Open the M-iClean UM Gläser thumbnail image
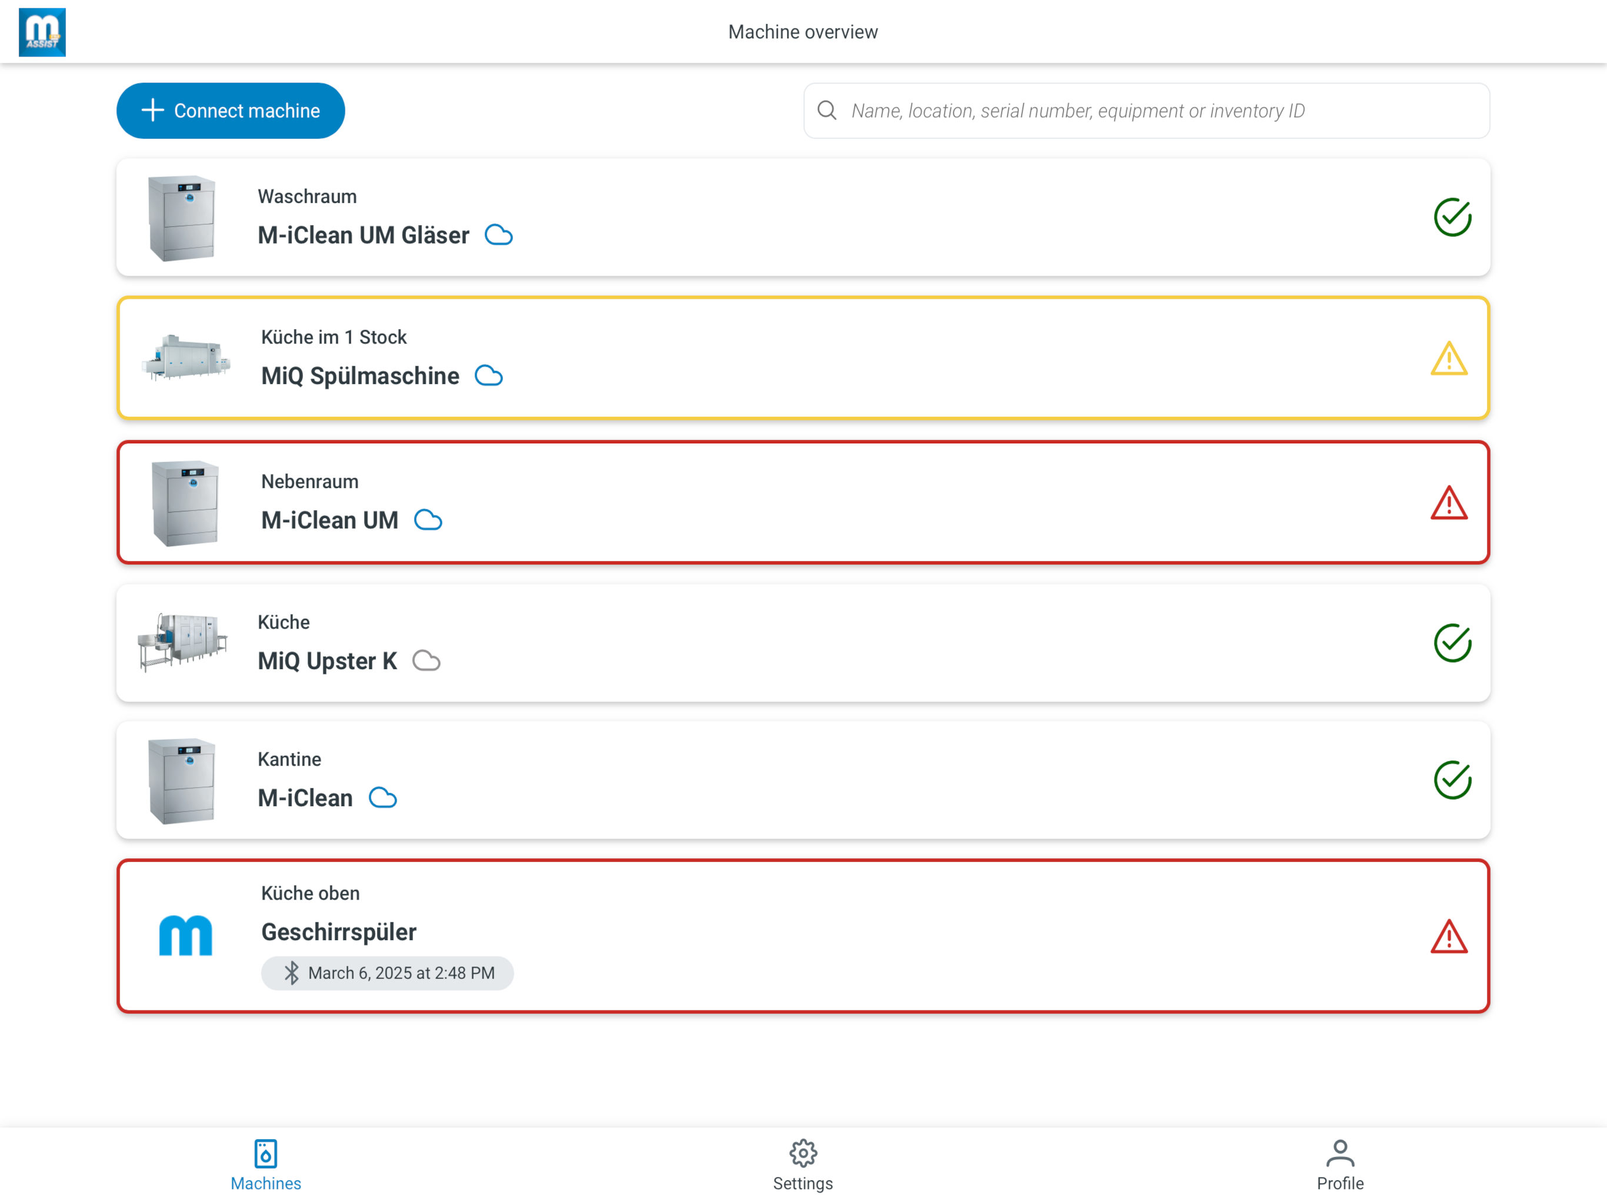Screen dimensions: 1607x1204 (182, 217)
